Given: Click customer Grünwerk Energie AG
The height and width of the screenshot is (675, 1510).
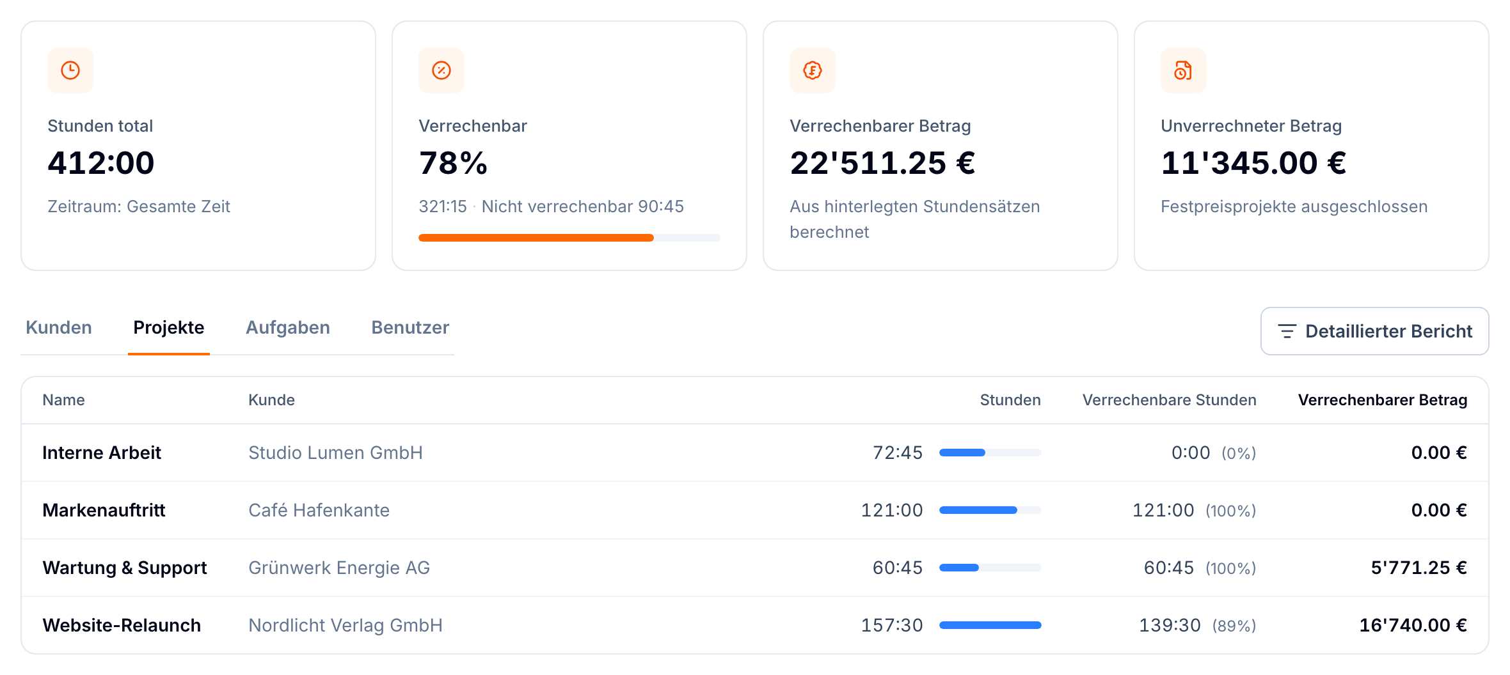Looking at the screenshot, I should 339,568.
